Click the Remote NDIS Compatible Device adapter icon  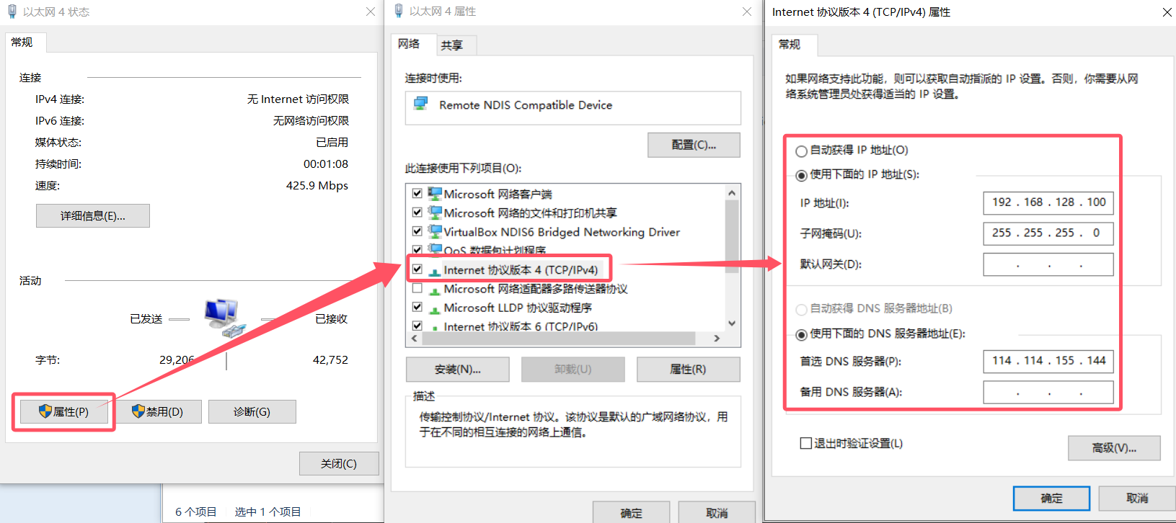tap(420, 104)
